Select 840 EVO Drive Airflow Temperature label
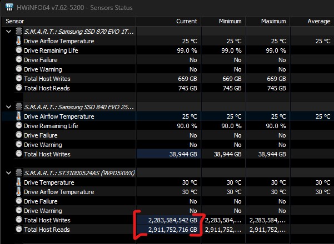The height and width of the screenshot is (244, 334). pos(59,116)
